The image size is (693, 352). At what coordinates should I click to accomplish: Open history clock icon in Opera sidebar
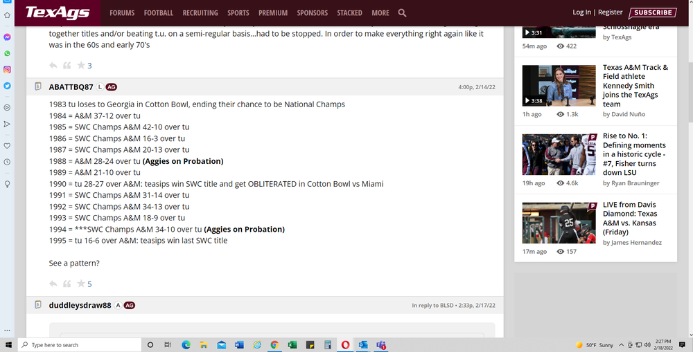pos(7,162)
